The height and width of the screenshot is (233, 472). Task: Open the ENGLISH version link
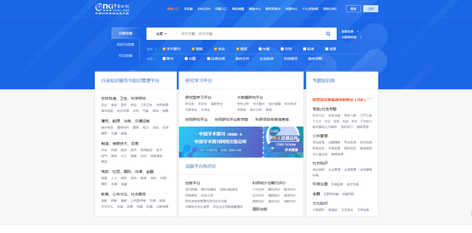click(x=204, y=9)
